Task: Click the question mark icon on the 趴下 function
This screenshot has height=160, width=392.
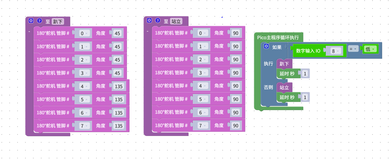Action: [40, 21]
